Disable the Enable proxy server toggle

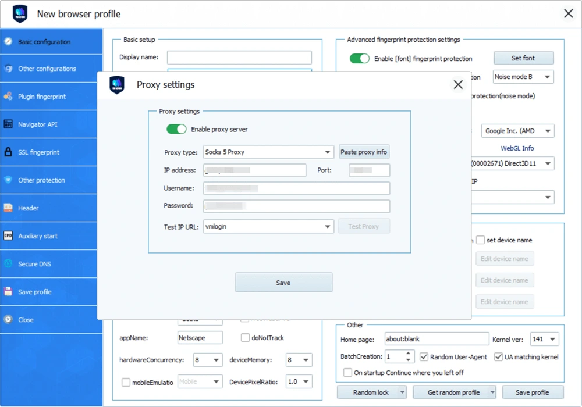coord(176,129)
